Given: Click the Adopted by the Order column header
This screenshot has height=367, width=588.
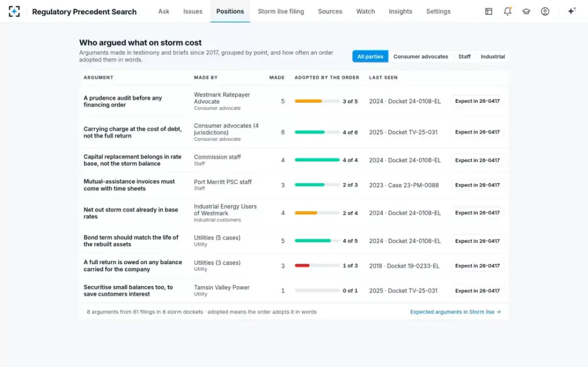Looking at the screenshot, I should coord(327,77).
